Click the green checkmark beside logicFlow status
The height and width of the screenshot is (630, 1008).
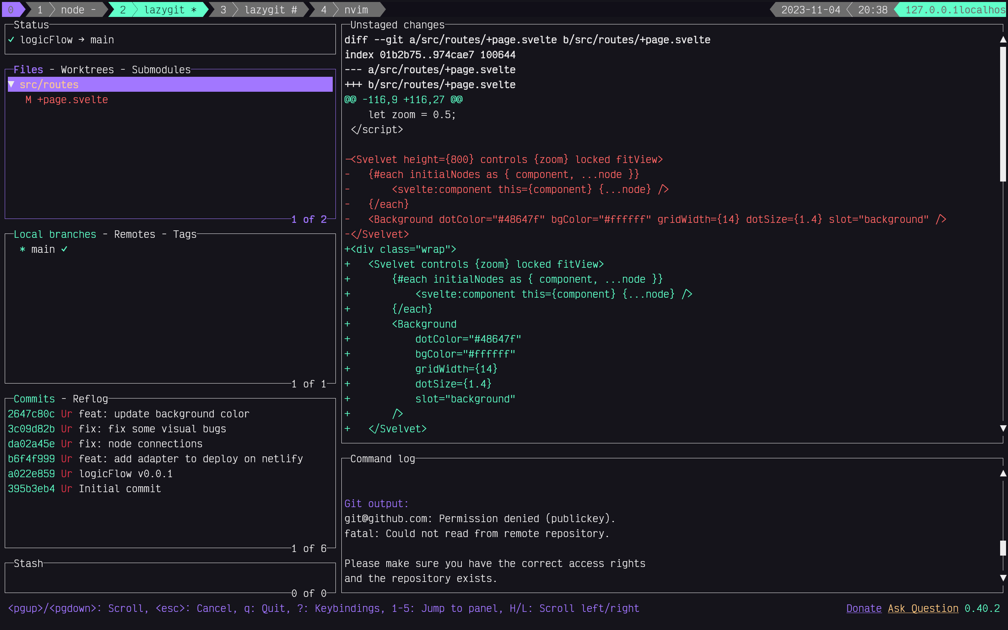(x=11, y=40)
